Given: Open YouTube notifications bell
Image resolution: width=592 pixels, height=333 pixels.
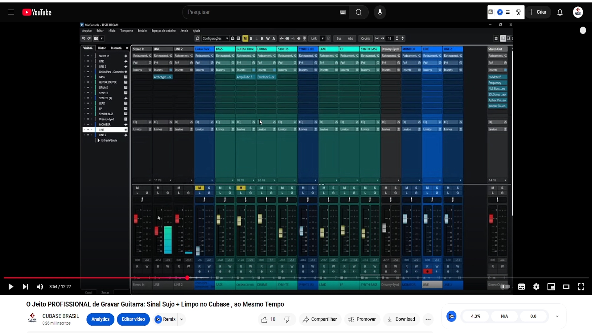Looking at the screenshot, I should [560, 12].
